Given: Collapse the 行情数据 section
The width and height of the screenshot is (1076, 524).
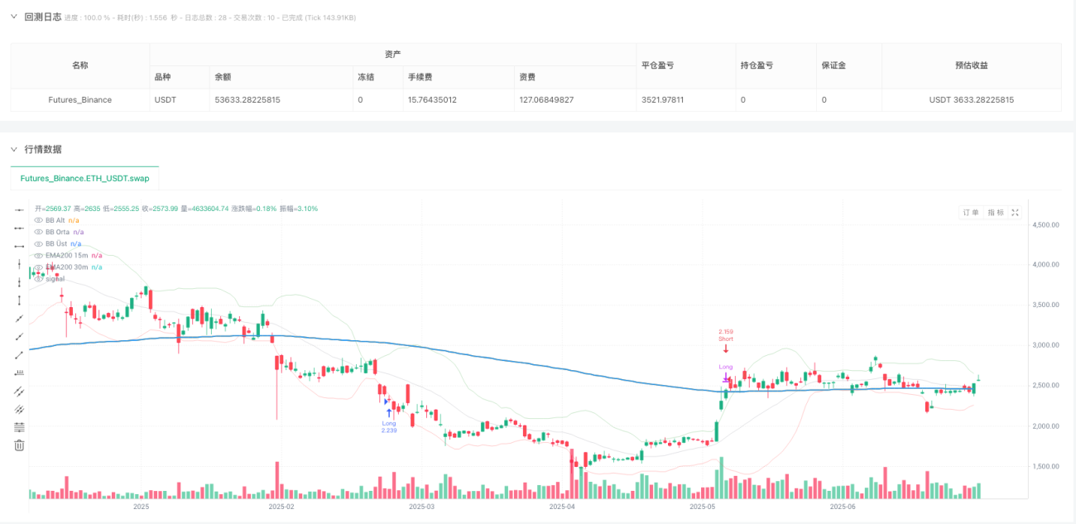Looking at the screenshot, I should (x=13, y=149).
